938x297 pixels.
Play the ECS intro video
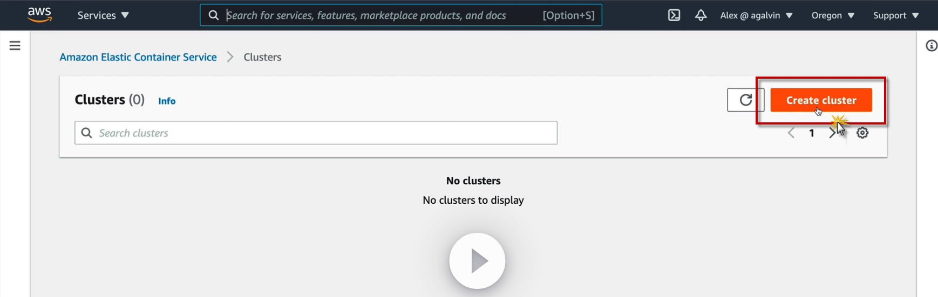click(x=477, y=261)
